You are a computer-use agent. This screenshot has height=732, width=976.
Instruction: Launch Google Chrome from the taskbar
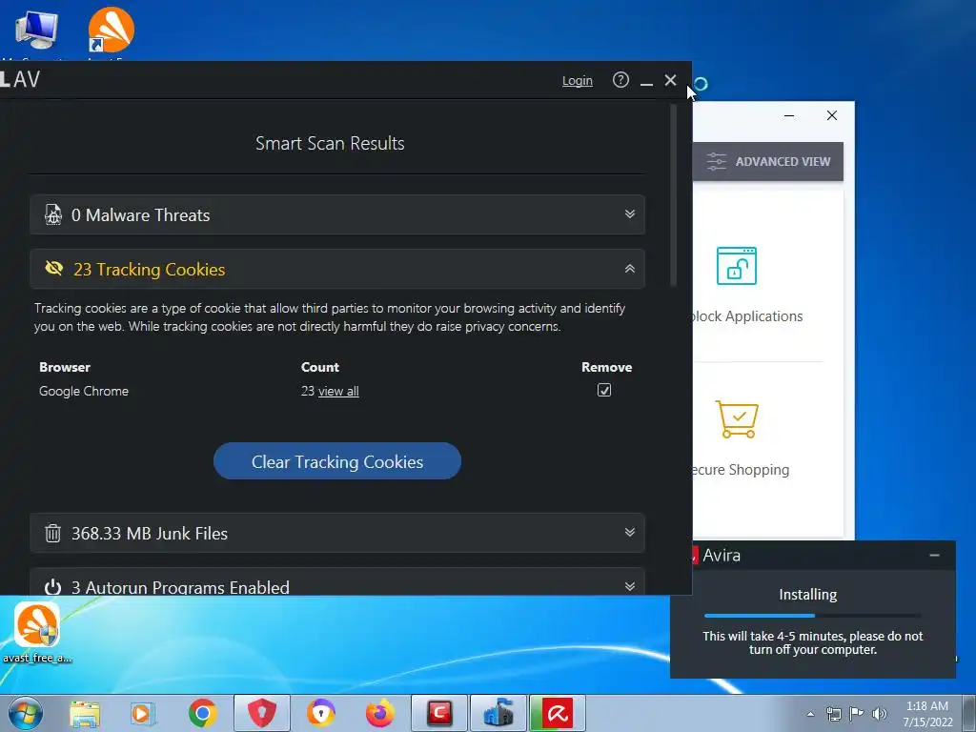202,713
